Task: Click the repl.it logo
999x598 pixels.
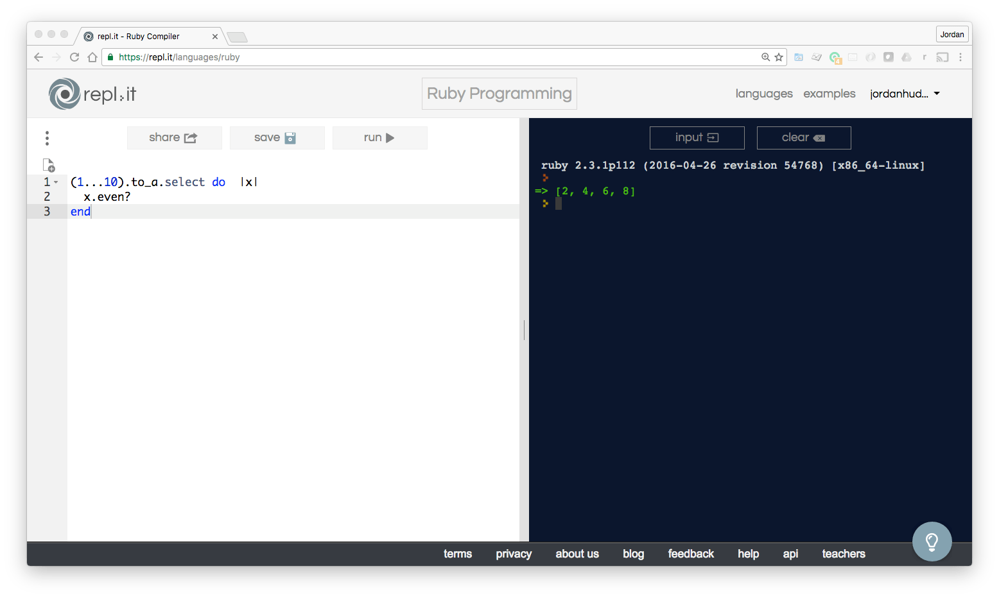Action: [92, 94]
